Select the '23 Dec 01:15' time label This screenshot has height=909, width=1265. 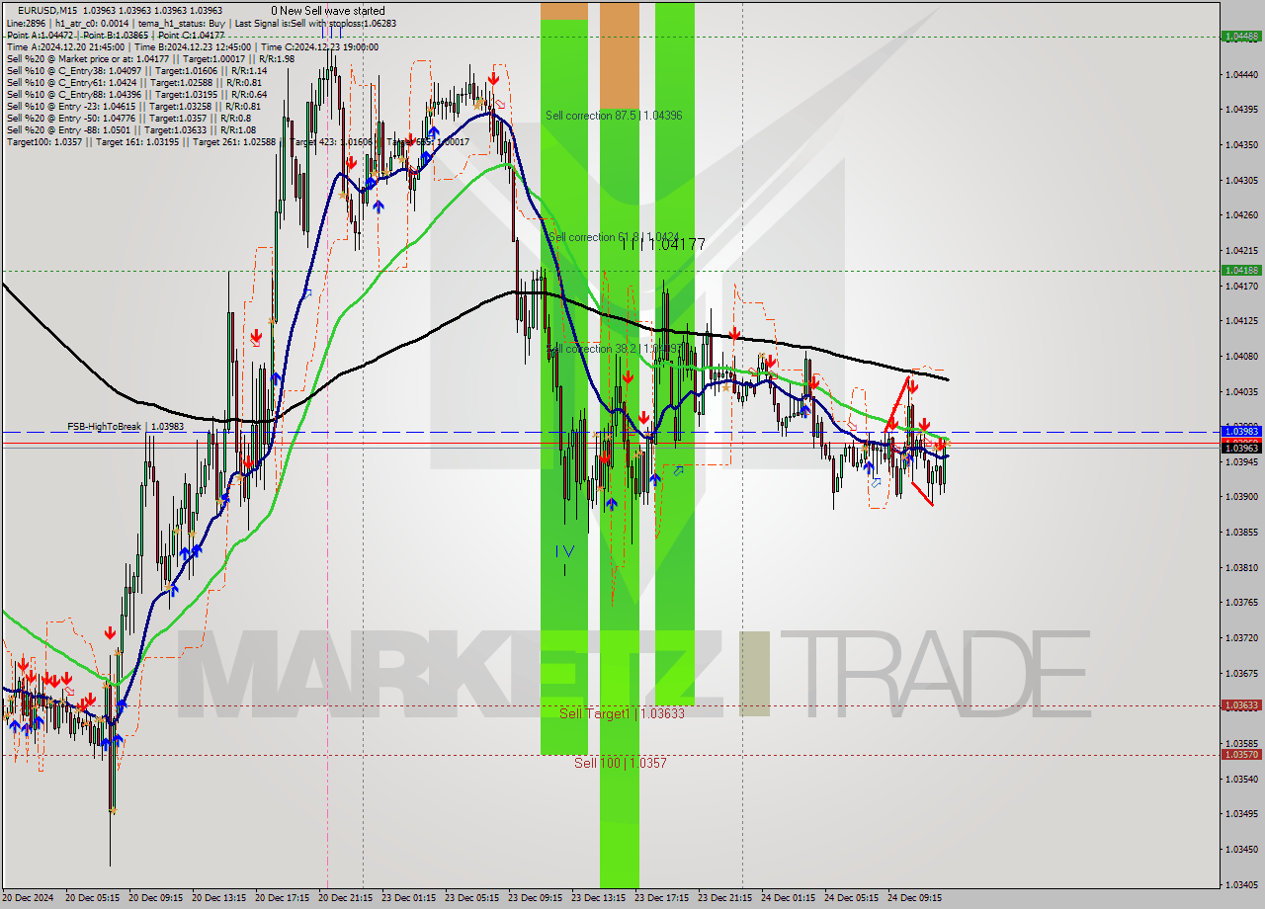408,898
